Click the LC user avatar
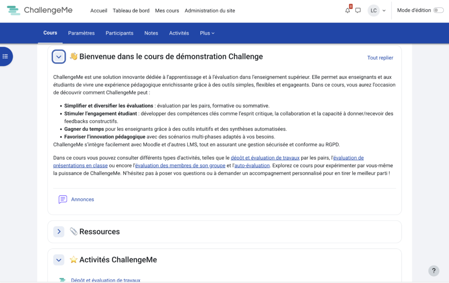This screenshot has height=283, width=449. (x=374, y=11)
